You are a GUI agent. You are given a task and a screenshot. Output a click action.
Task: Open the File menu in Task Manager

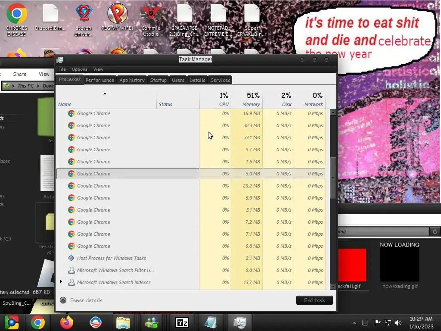(62, 69)
